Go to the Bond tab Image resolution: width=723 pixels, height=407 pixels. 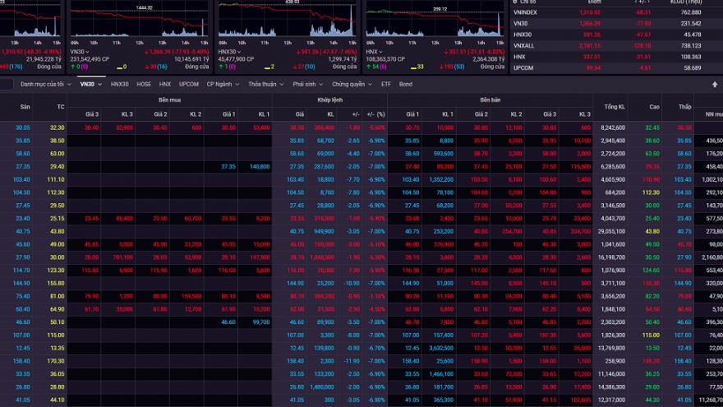coord(406,84)
